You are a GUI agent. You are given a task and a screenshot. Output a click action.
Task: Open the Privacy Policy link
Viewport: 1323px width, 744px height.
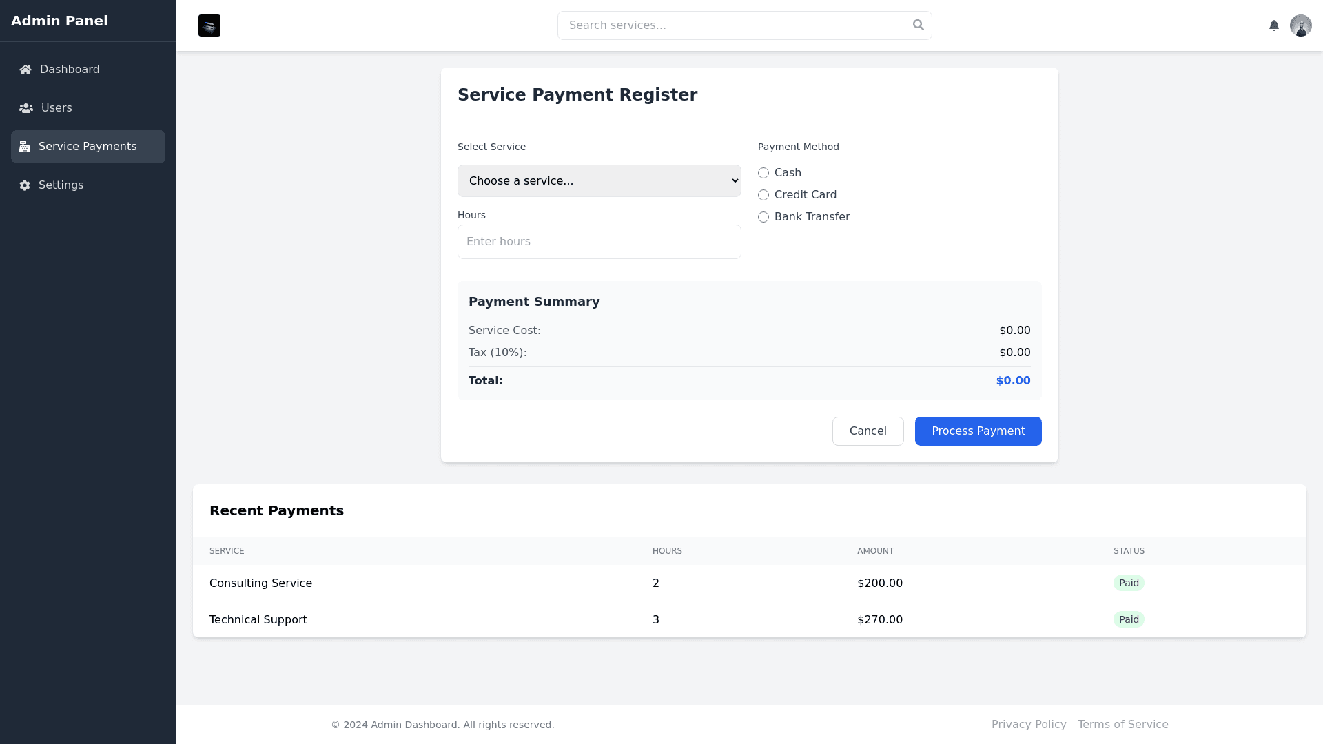1028,724
